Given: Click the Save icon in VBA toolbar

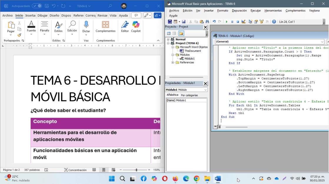Looking at the screenshot, I should tap(184, 22).
